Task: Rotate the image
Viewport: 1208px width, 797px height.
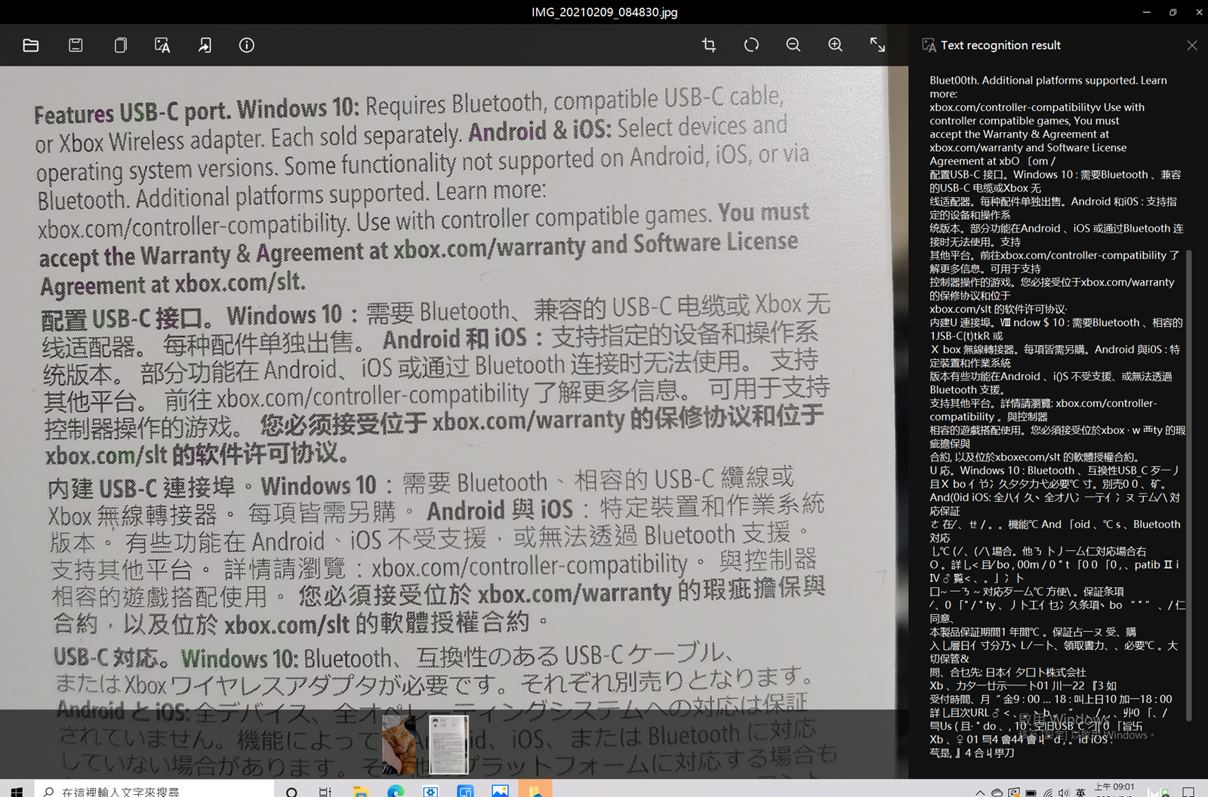Action: click(751, 45)
